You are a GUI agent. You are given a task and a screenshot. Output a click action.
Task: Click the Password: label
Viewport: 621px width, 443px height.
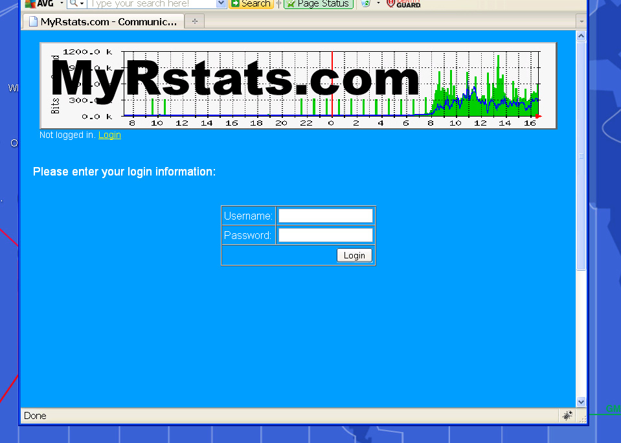tap(247, 235)
